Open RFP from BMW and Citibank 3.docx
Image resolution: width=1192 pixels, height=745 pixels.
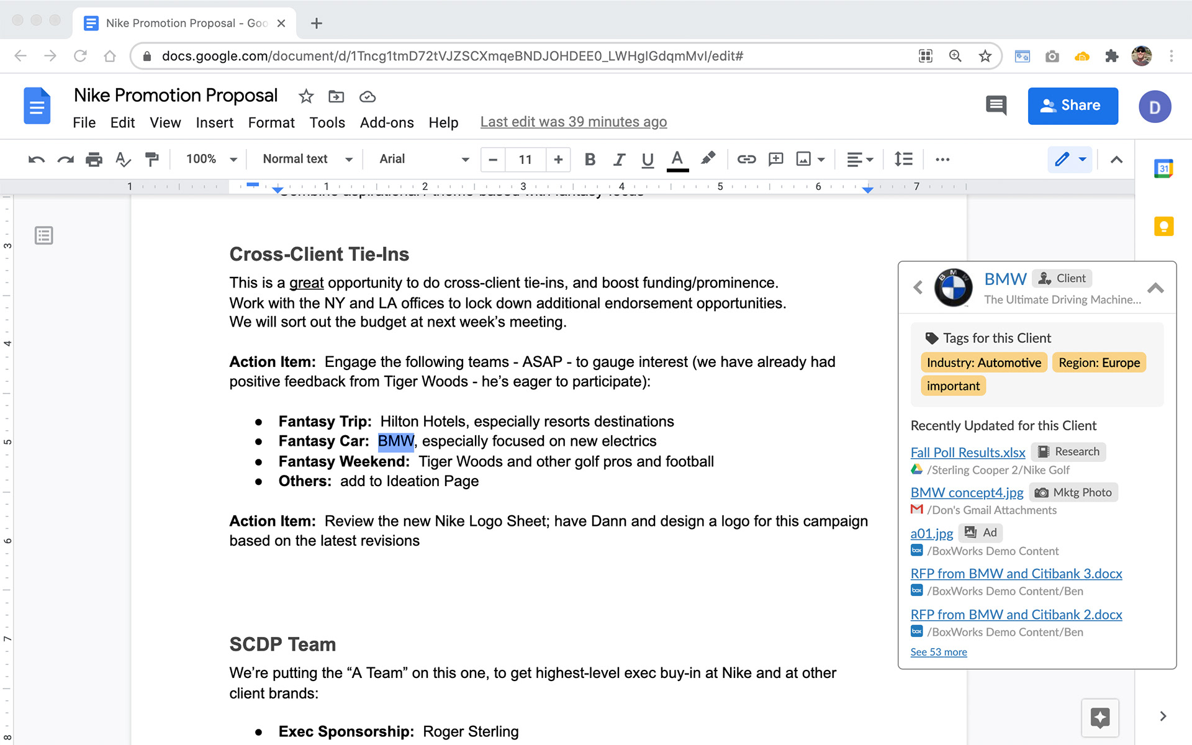pyautogui.click(x=1016, y=573)
